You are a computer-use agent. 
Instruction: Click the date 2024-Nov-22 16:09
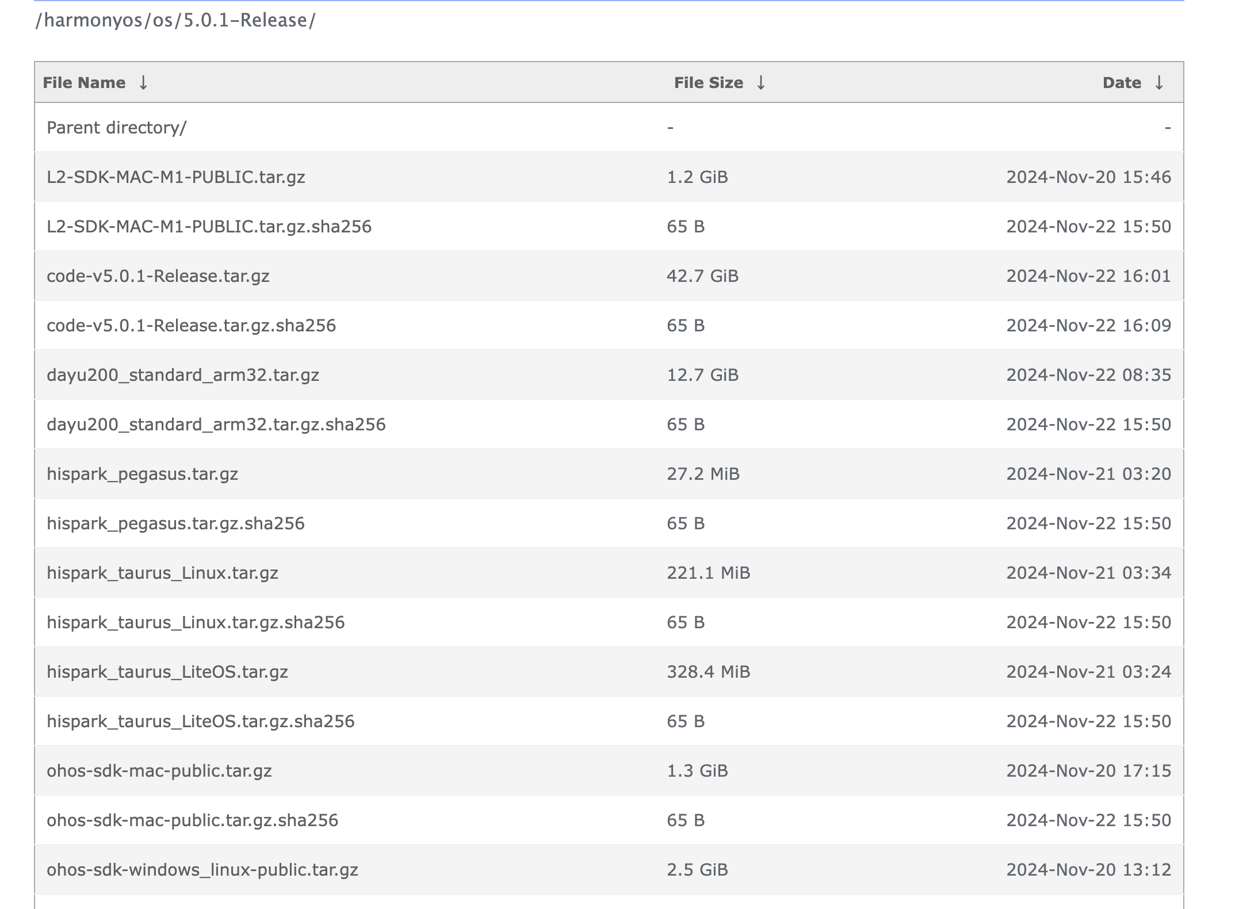[1089, 326]
